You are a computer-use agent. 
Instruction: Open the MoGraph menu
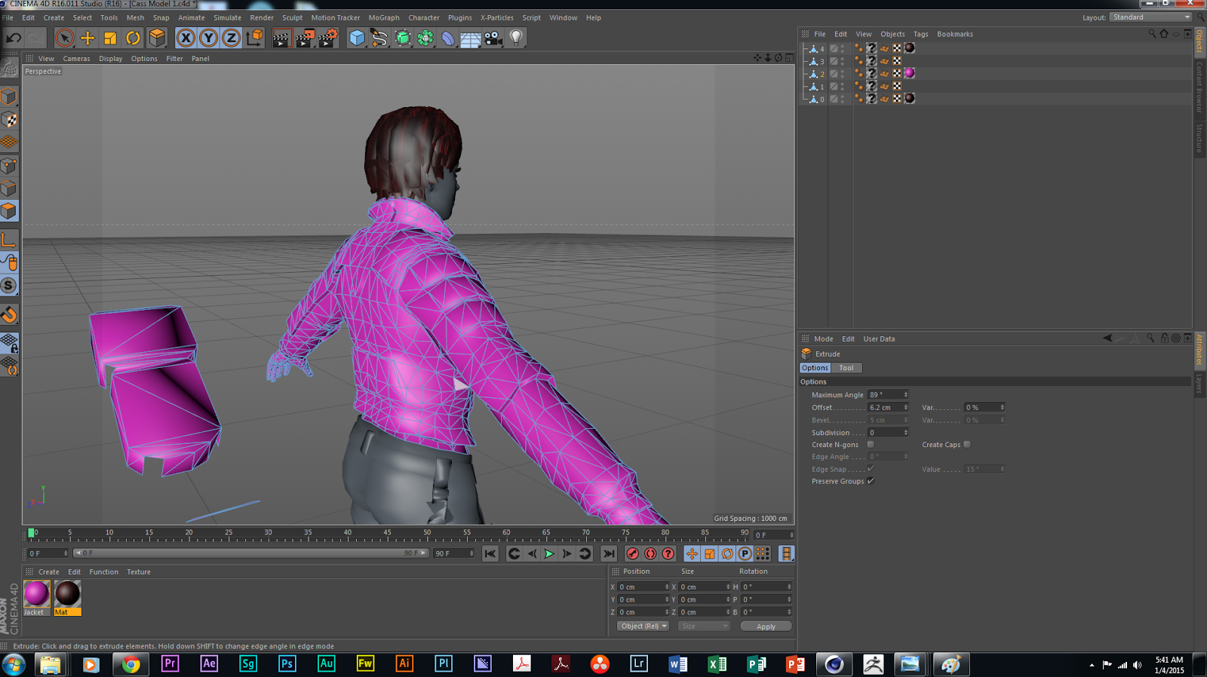[383, 18]
